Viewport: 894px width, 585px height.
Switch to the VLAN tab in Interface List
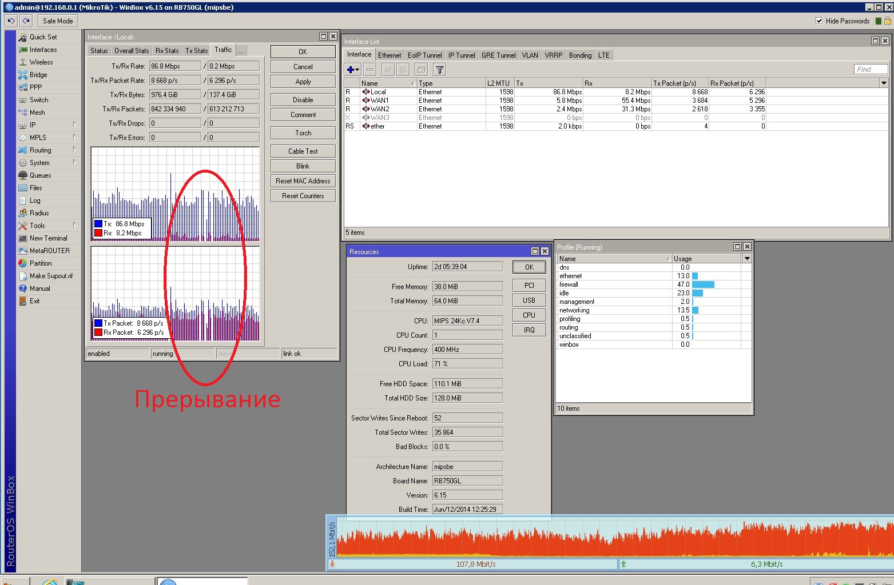[x=530, y=55]
